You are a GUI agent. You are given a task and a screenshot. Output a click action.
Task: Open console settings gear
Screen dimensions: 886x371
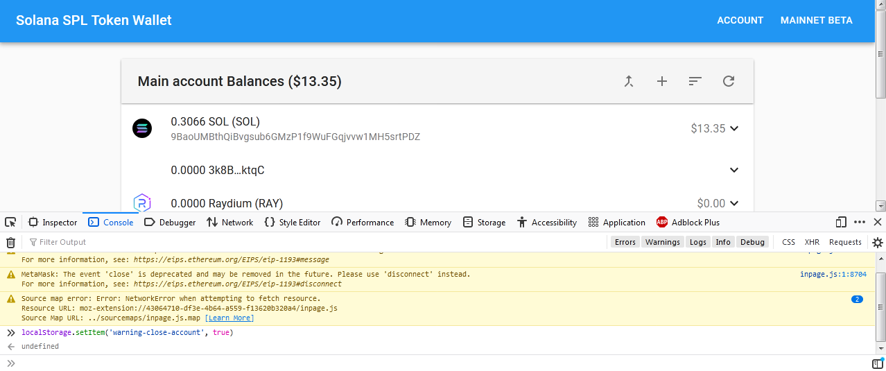877,242
